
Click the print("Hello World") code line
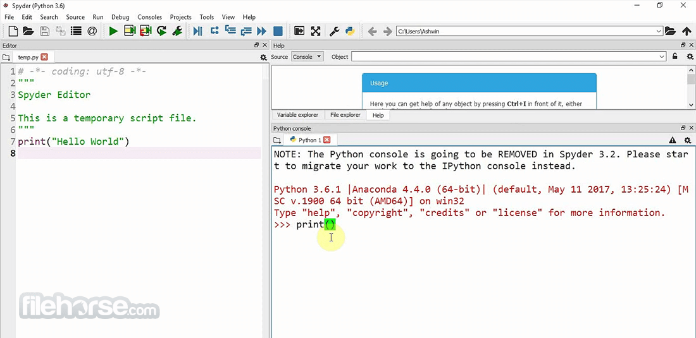coord(73,142)
